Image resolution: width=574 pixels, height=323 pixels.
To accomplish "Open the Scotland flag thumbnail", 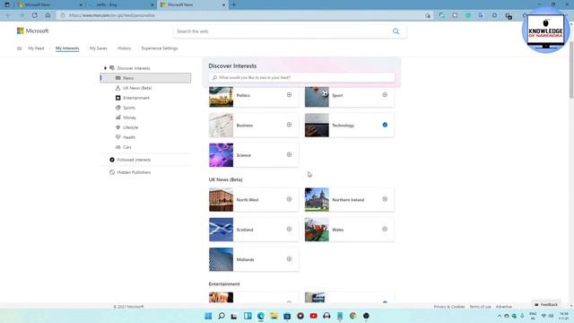I will point(221,230).
